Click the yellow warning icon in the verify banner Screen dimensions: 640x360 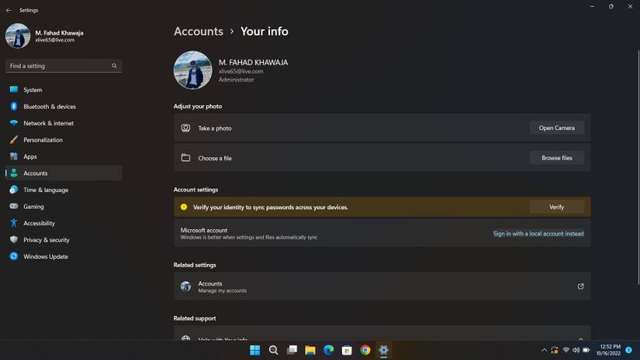pyautogui.click(x=184, y=207)
